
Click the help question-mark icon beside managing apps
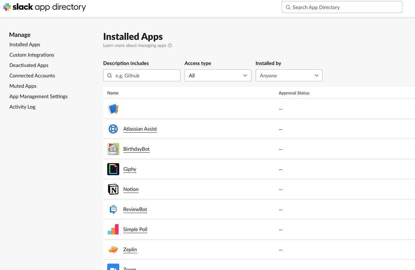click(x=170, y=46)
